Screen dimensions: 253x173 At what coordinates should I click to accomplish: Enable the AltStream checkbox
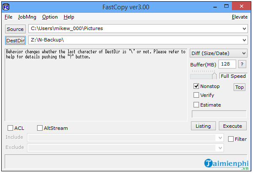click(x=40, y=128)
